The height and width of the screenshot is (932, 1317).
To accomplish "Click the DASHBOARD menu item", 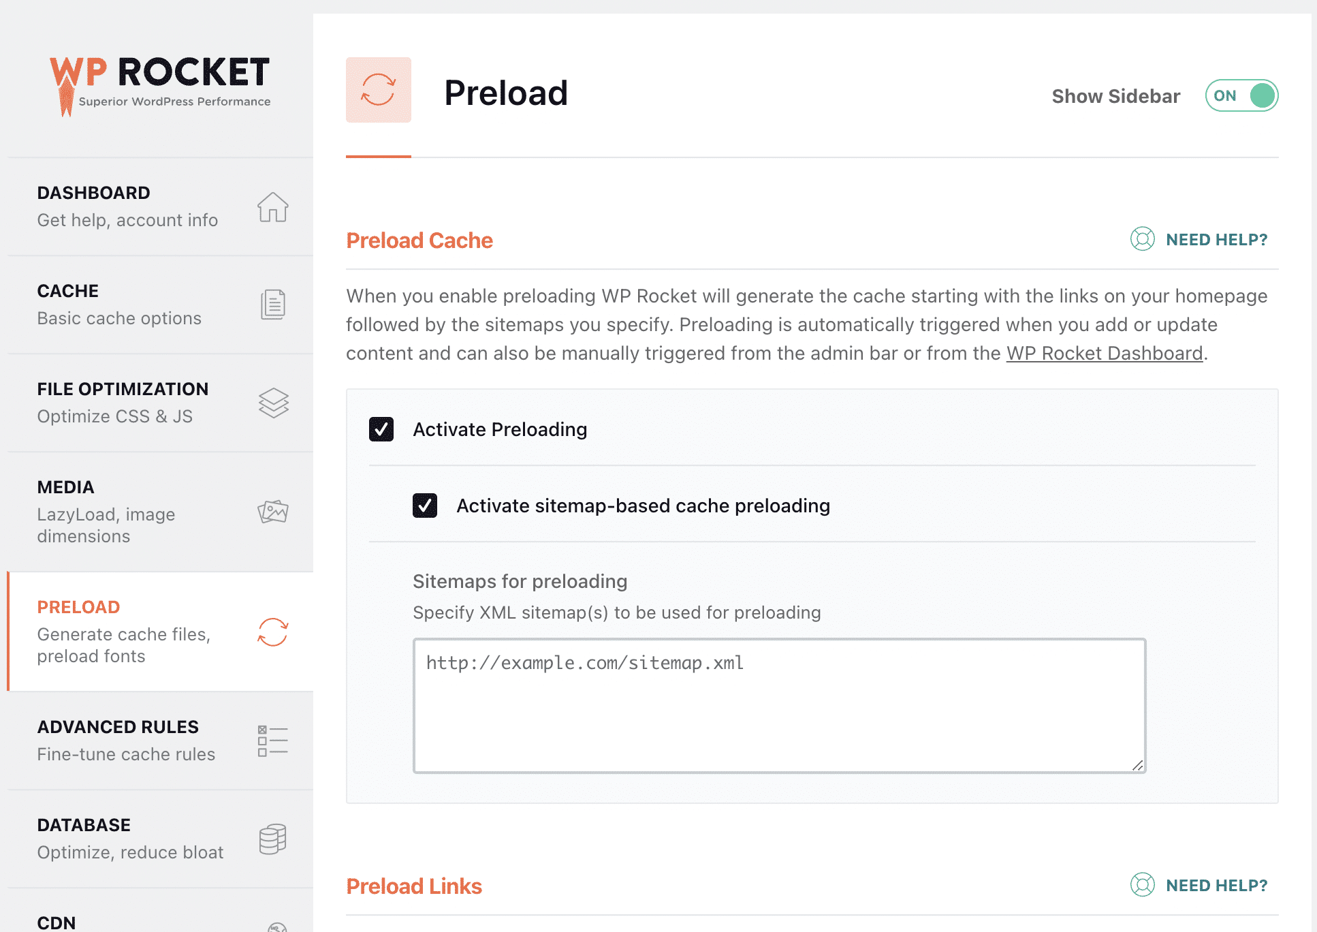I will (x=156, y=205).
